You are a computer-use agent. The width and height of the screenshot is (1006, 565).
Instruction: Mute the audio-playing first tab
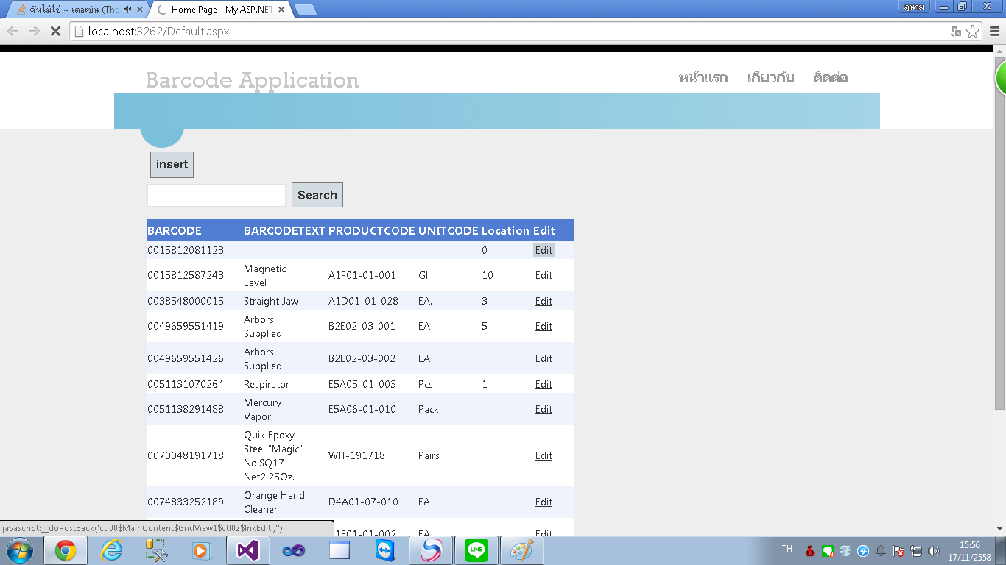(x=128, y=10)
